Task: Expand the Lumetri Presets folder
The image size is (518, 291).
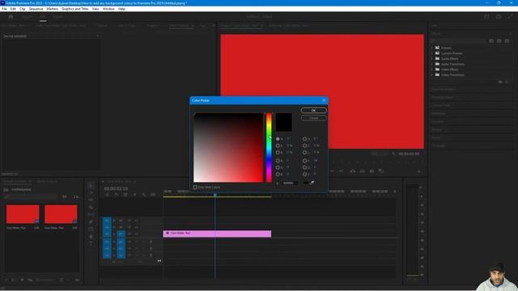Action: pyautogui.click(x=431, y=53)
